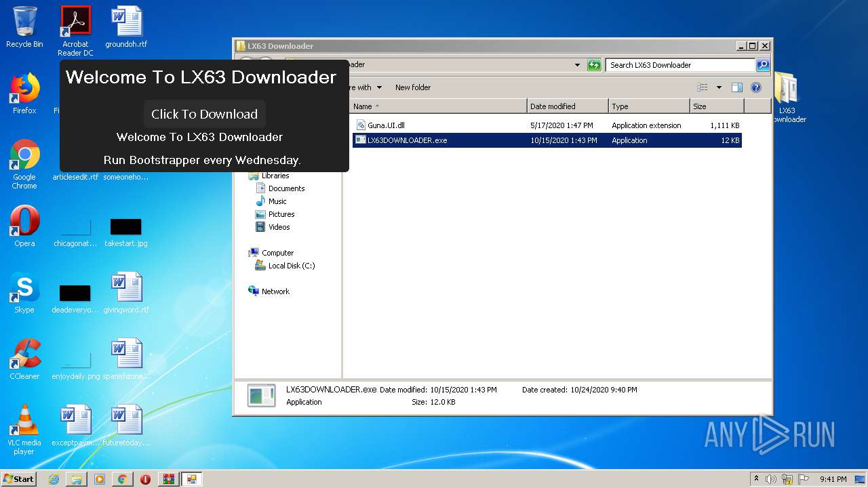Switch to LX63 Downloader app taskbar button

[x=191, y=479]
